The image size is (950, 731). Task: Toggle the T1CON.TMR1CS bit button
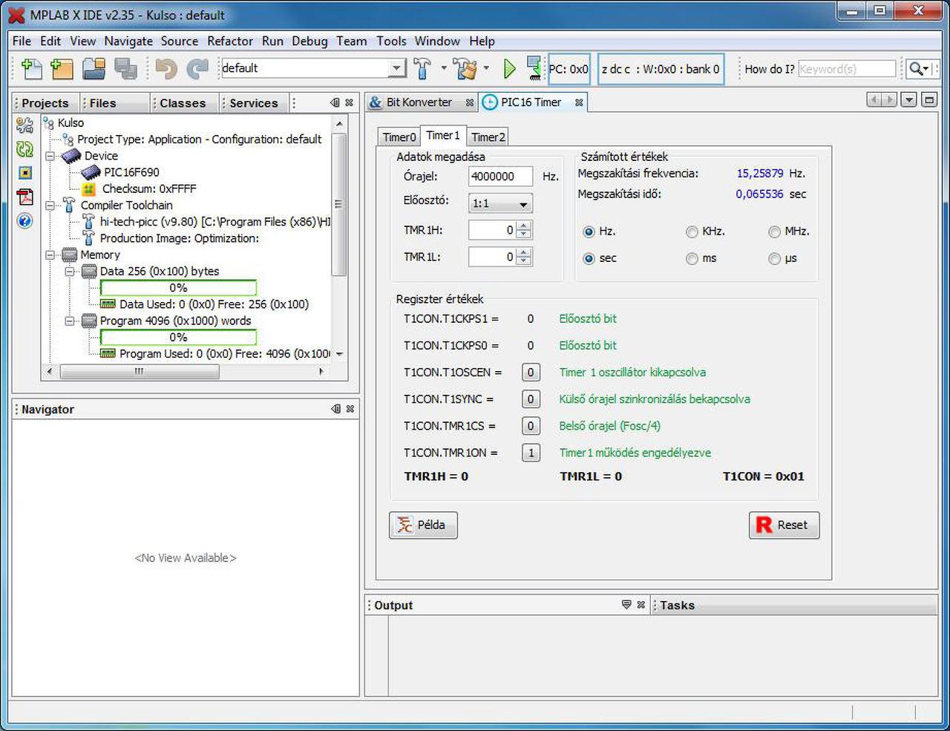coord(531,426)
